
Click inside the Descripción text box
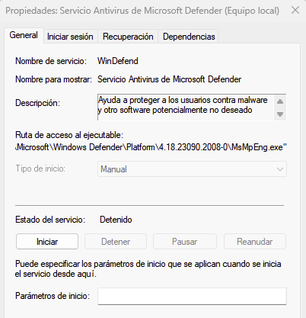[186, 107]
